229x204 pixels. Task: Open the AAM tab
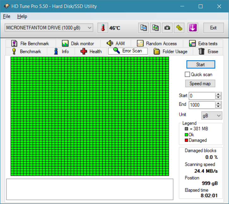[116, 43]
